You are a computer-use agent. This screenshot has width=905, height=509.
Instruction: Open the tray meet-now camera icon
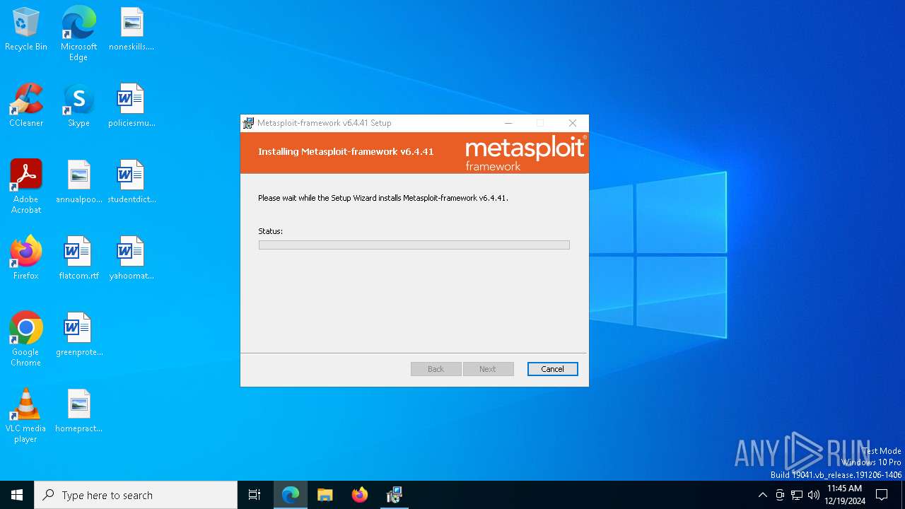[780, 495]
